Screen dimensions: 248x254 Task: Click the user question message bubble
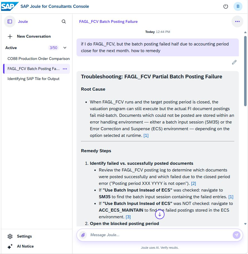pos(158,47)
